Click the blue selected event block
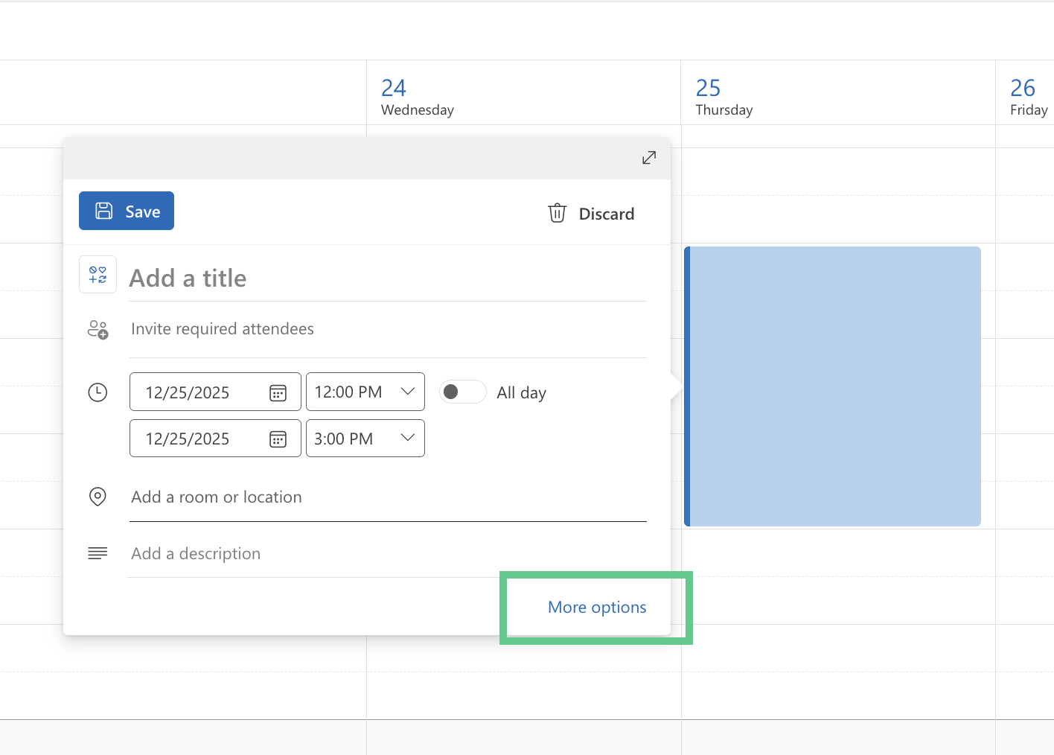The width and height of the screenshot is (1054, 755). 832,386
